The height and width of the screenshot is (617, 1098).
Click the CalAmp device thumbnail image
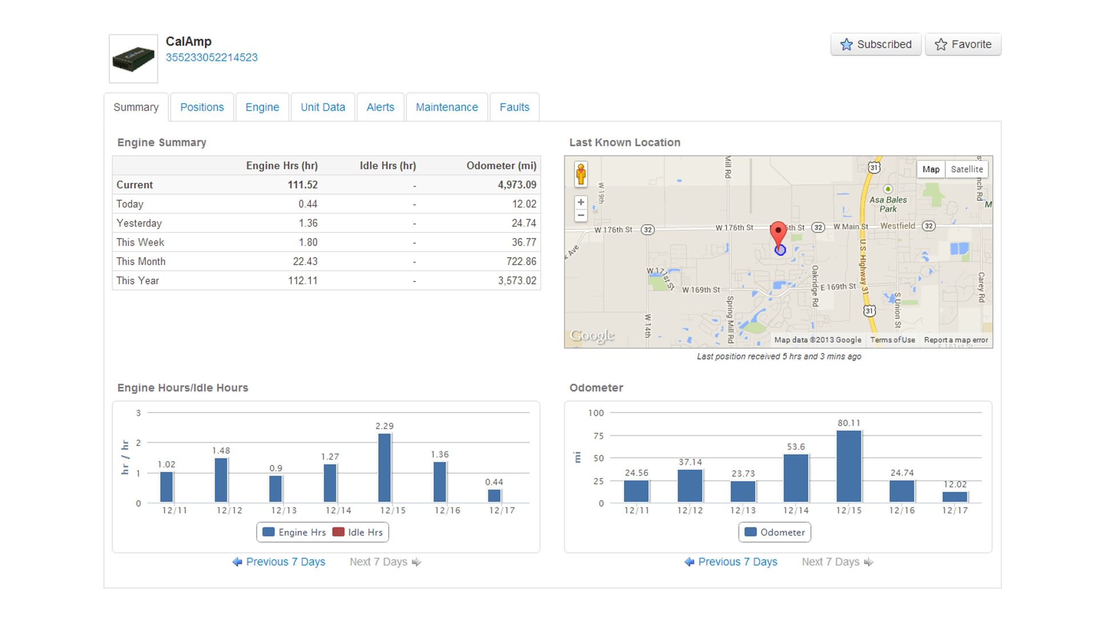pos(133,59)
